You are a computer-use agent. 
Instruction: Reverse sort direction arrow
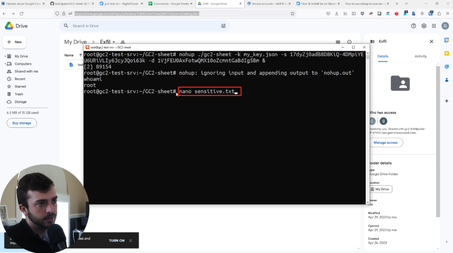(x=81, y=55)
